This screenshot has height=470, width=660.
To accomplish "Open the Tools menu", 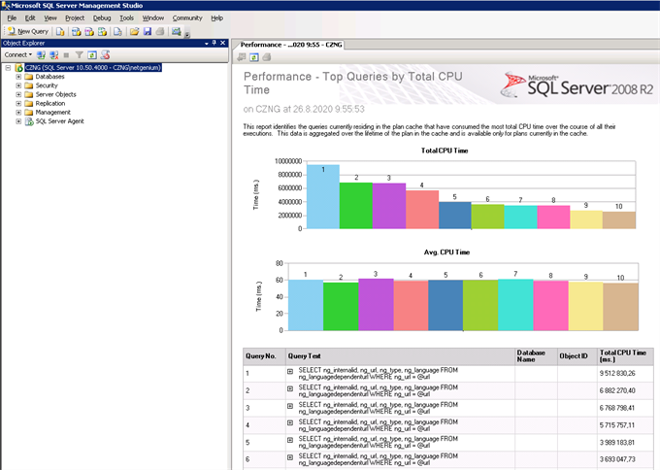I will (x=127, y=18).
